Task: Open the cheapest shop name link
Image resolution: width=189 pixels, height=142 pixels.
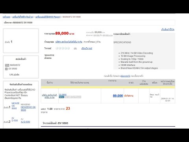Action: 69,42
